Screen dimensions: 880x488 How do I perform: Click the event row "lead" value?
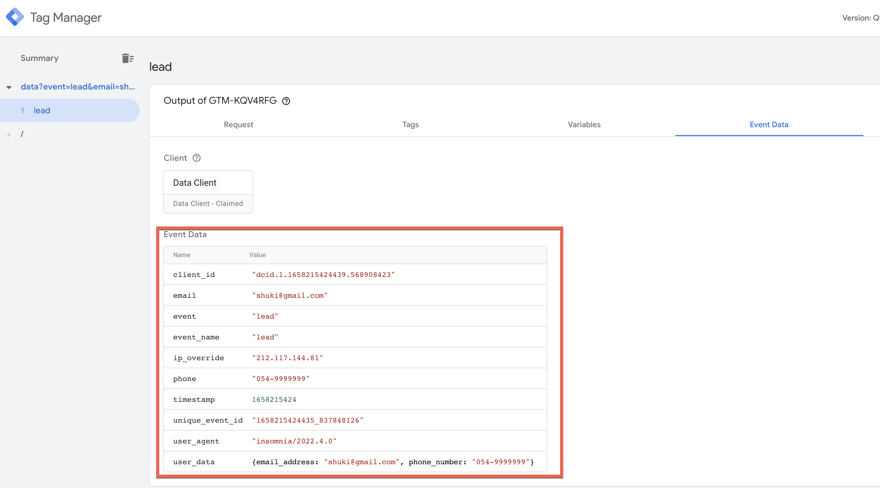click(265, 316)
